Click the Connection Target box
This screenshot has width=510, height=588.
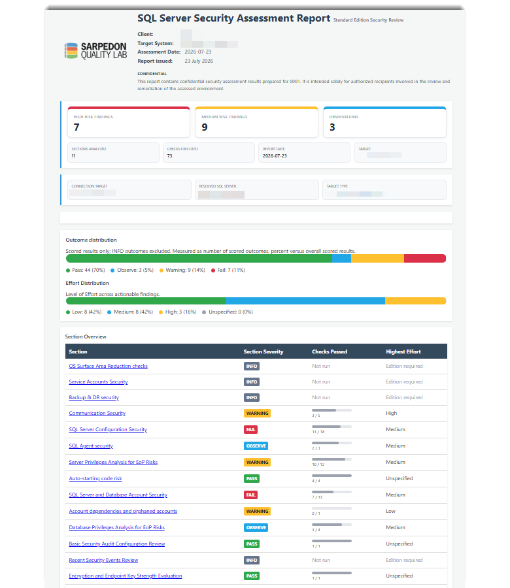pyautogui.click(x=129, y=189)
